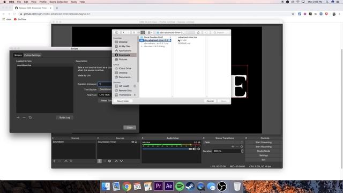Move the source down with the Sources down arrow
343x193 pixels.
pos(122,161)
